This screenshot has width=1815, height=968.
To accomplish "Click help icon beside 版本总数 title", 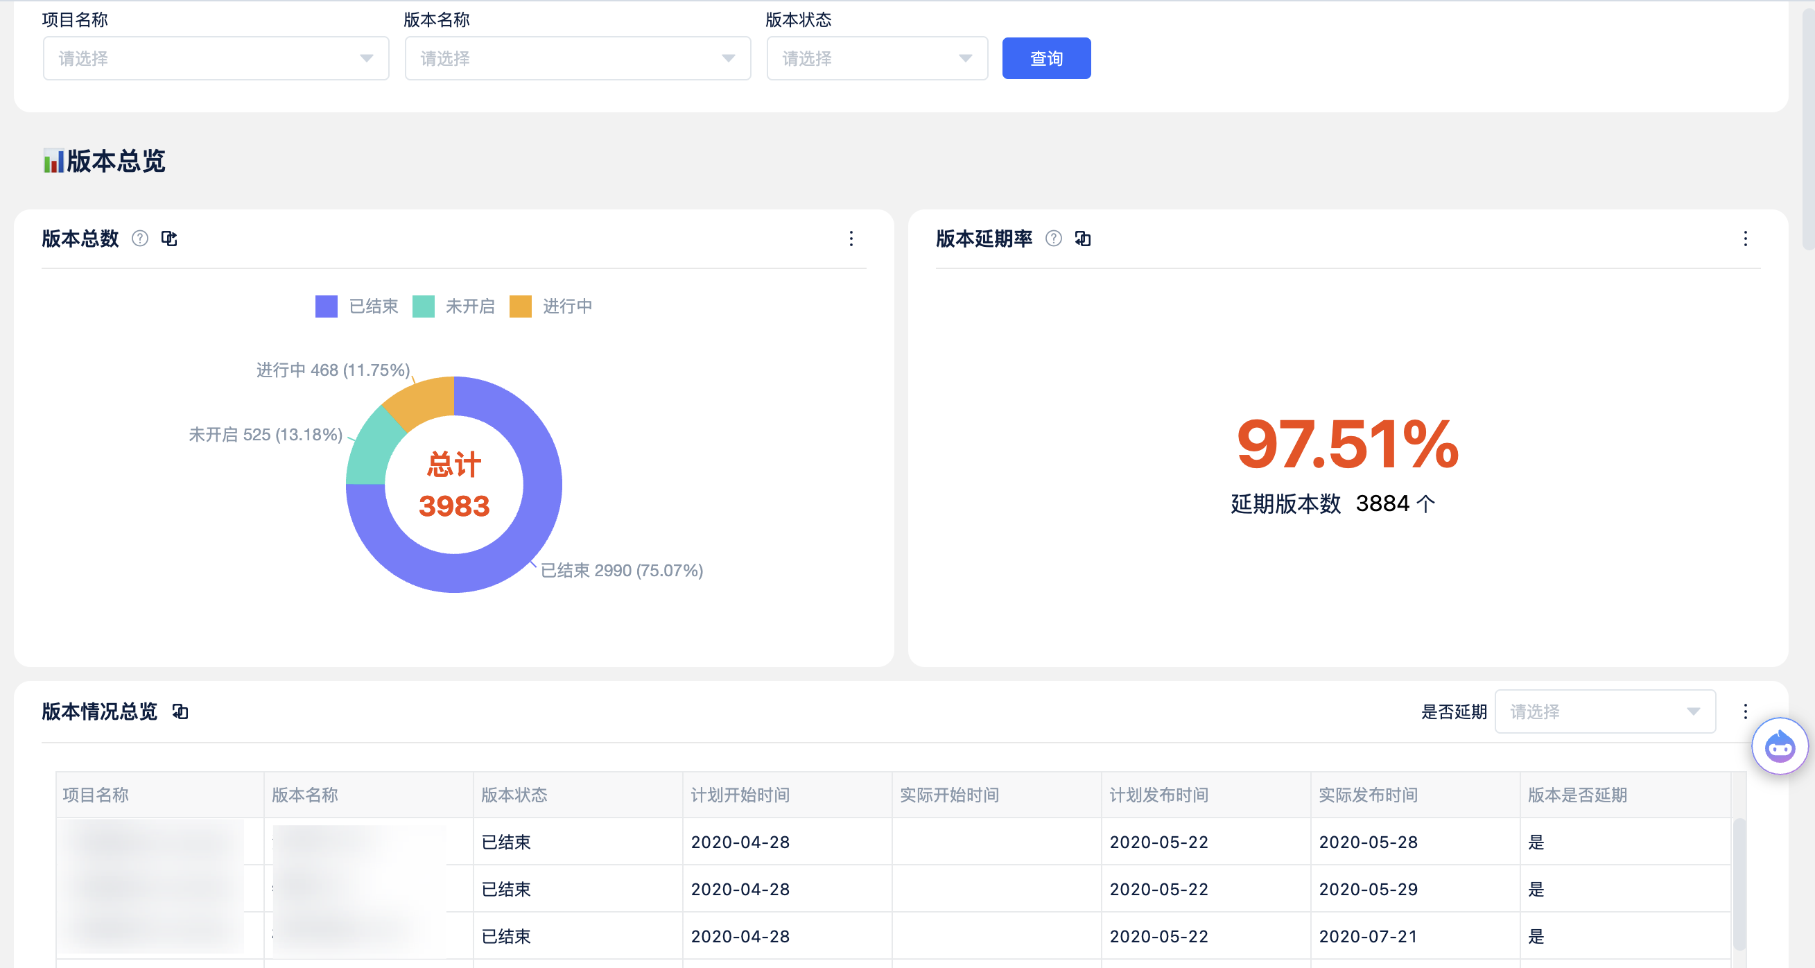I will coord(140,239).
